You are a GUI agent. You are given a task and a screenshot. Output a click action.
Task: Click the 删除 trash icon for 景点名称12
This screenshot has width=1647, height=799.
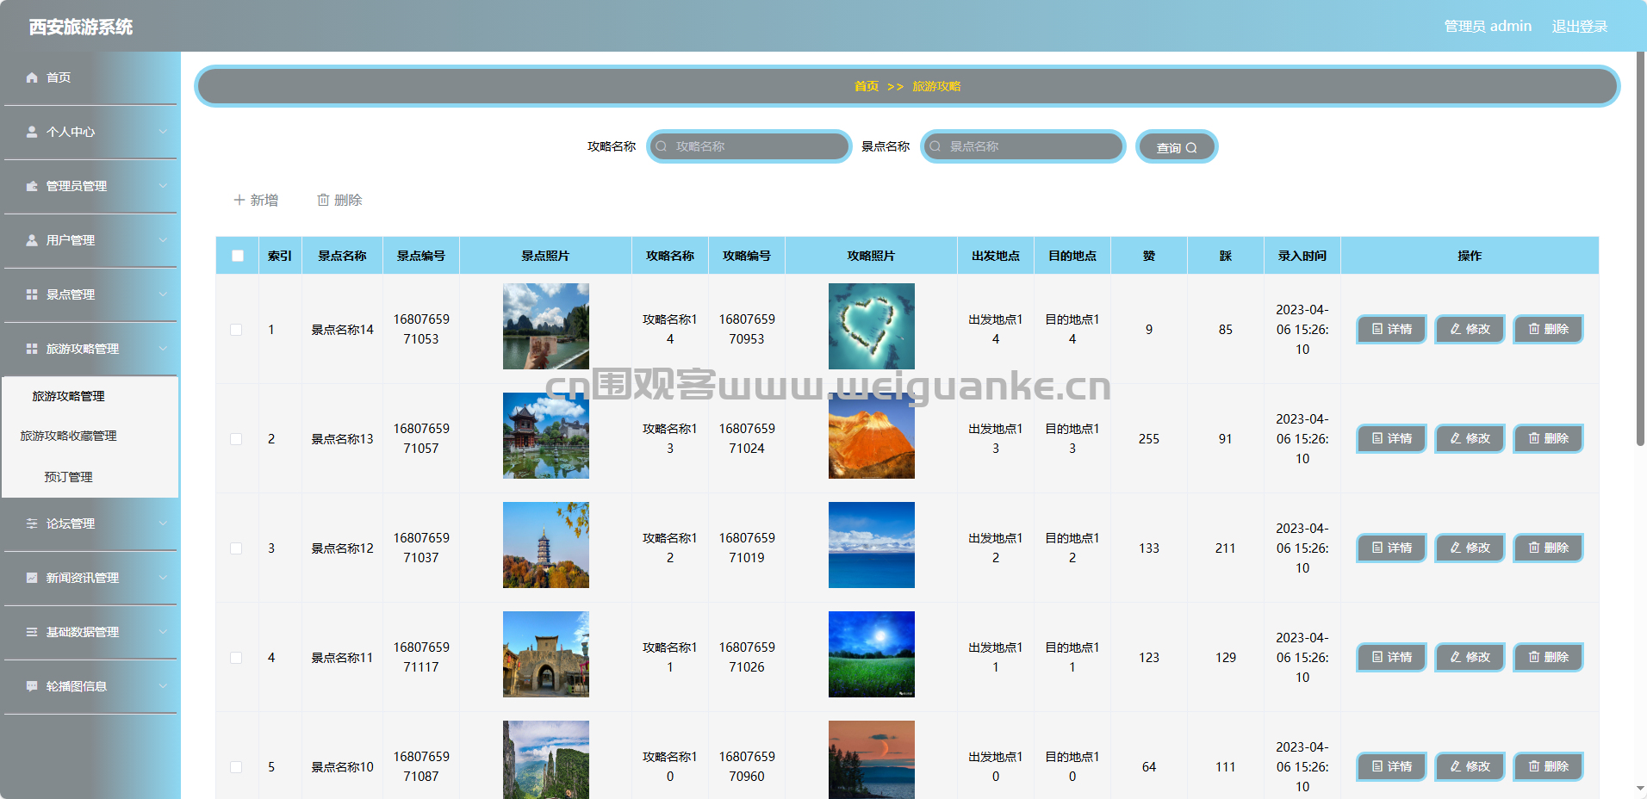[1534, 548]
